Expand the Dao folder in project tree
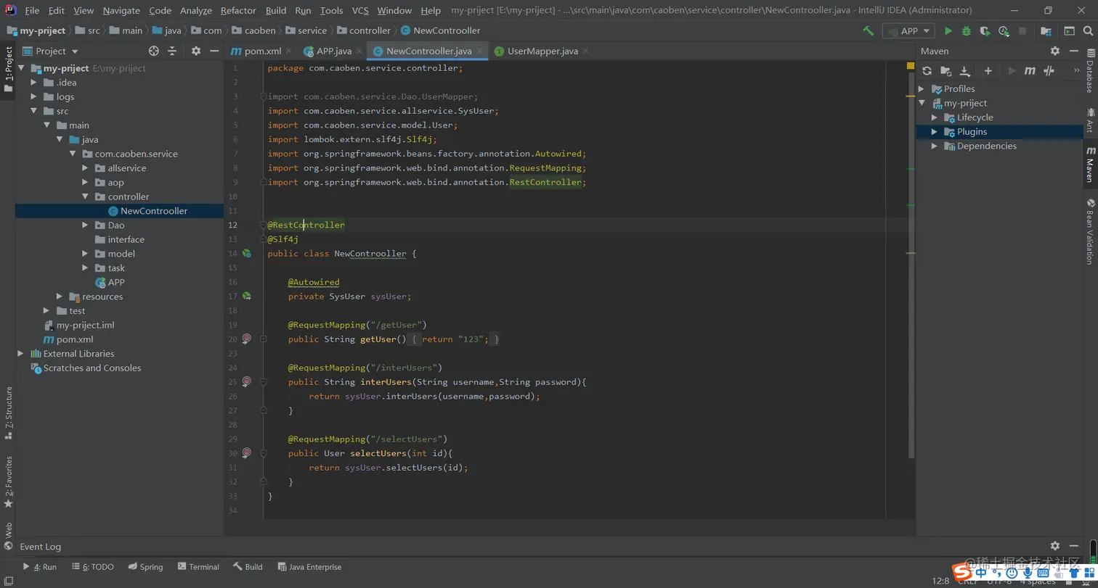 click(x=85, y=225)
